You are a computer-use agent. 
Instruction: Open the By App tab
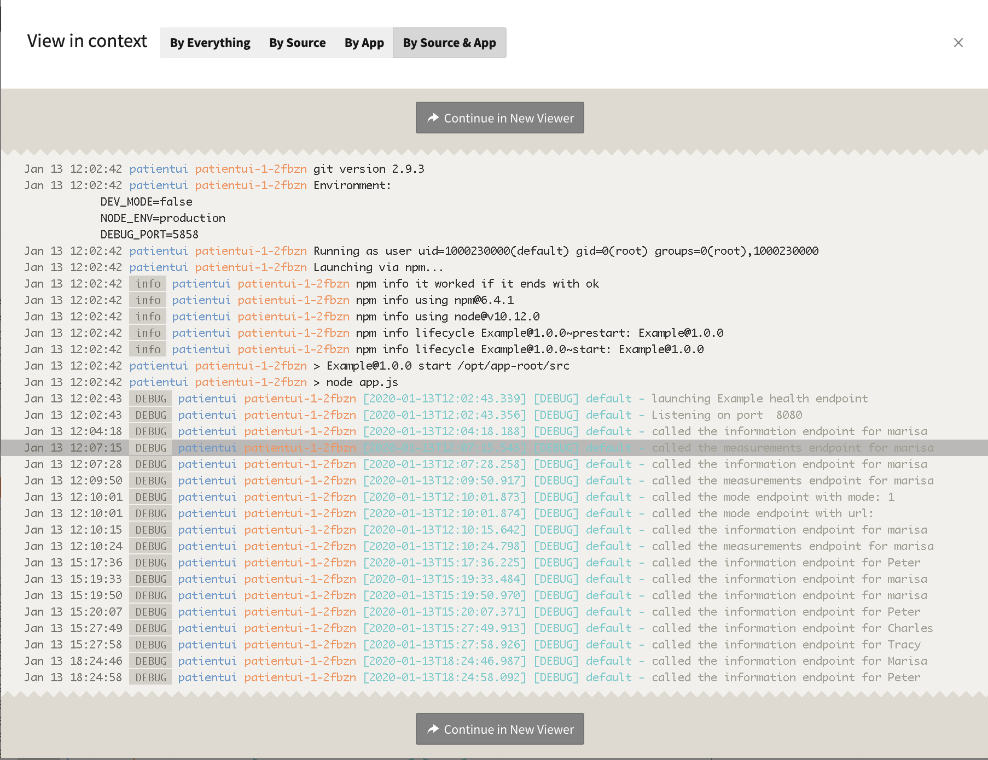[364, 43]
